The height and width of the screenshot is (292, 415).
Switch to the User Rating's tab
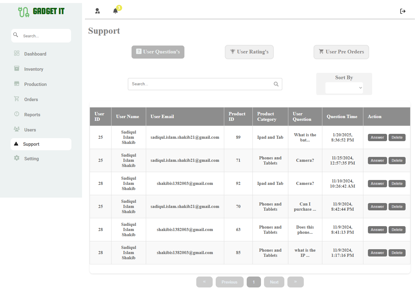click(x=249, y=52)
